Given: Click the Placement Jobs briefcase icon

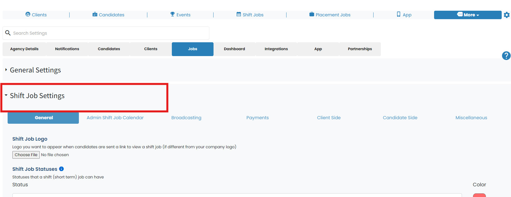Looking at the screenshot, I should [x=312, y=14].
